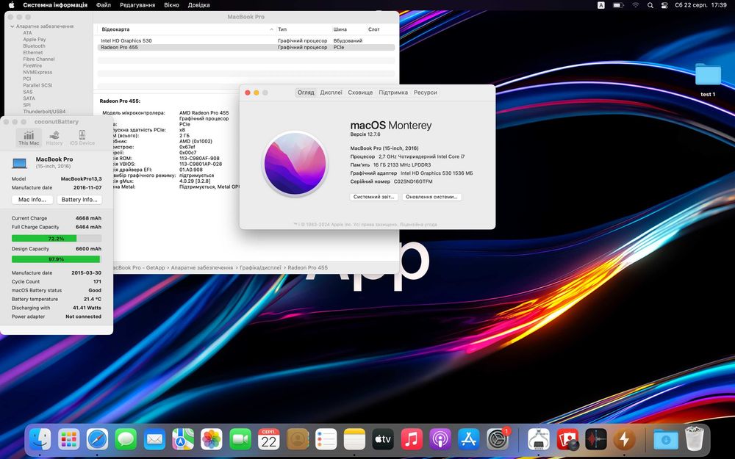735x459 pixels.
Task: Open Voice Memos from the dock
Action: click(596, 439)
